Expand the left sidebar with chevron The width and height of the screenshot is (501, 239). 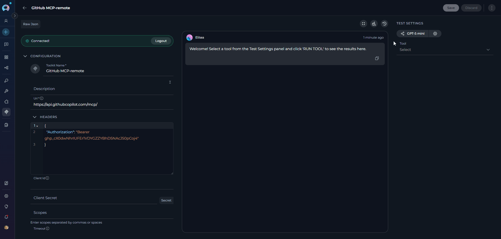[15, 16]
